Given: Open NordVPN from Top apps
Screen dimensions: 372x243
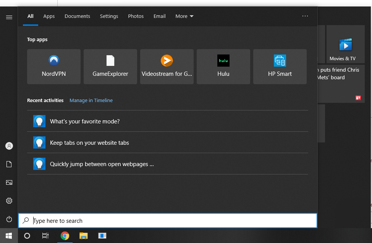Looking at the screenshot, I should coord(53,67).
